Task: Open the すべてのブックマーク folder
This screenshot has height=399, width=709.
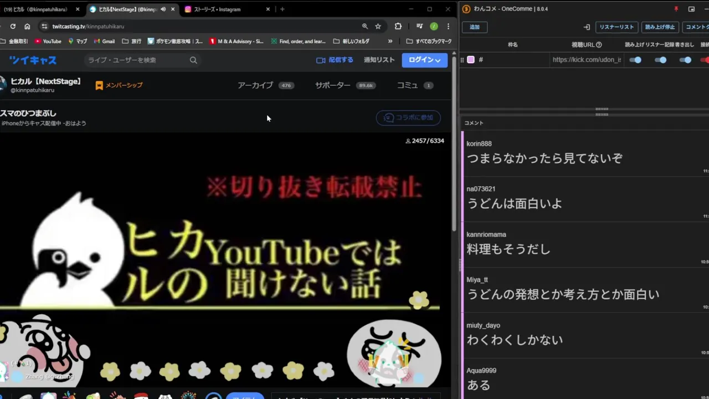Action: [429, 41]
